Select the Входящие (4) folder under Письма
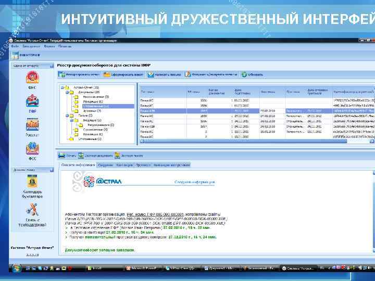 (x=92, y=120)
